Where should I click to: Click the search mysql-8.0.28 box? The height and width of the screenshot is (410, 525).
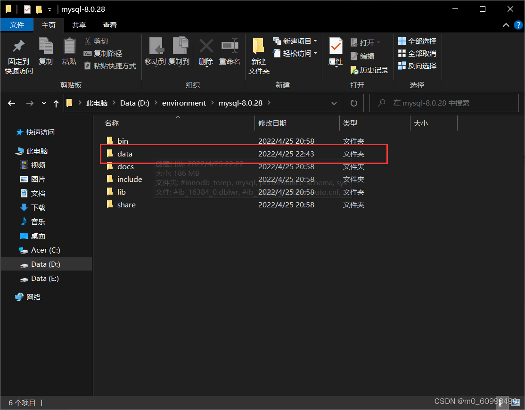click(444, 103)
